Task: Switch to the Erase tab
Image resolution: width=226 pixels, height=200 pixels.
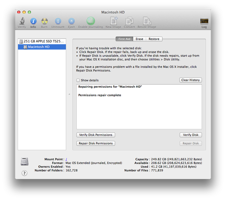Action: [x=139, y=39]
